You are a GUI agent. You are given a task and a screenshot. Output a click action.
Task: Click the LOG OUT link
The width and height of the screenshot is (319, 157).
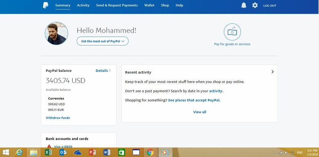pos(270,6)
